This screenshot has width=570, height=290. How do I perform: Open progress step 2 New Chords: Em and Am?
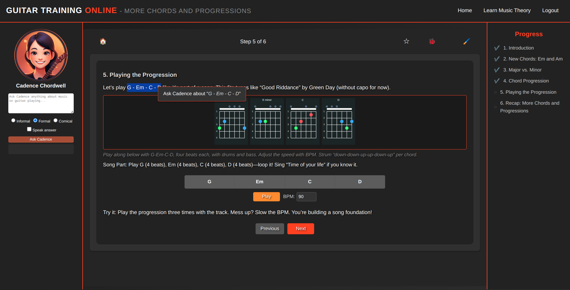tap(532, 59)
